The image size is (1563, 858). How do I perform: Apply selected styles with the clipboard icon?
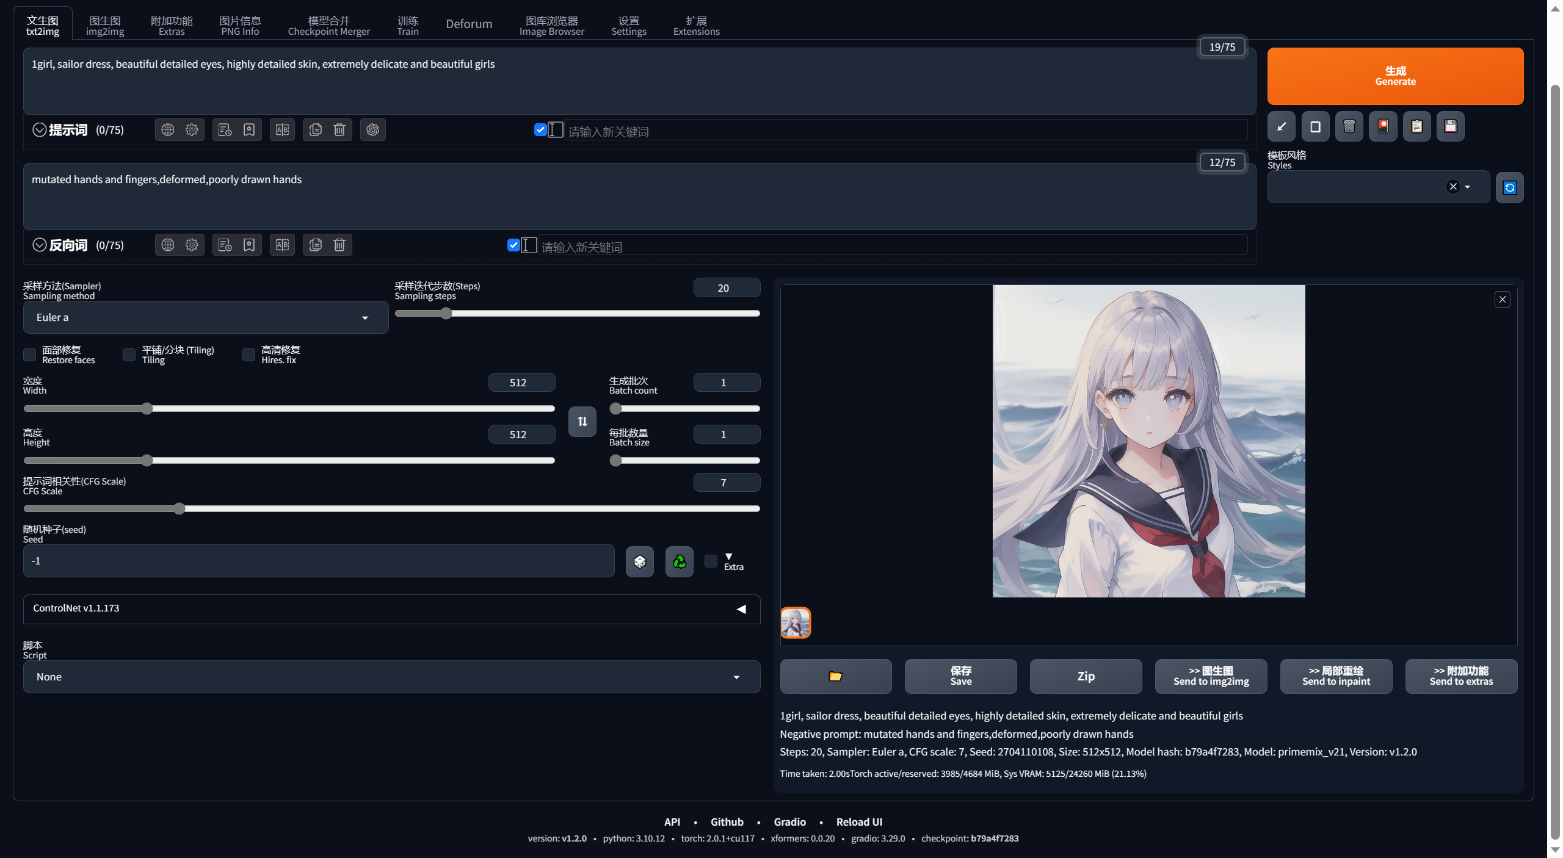[1417, 126]
